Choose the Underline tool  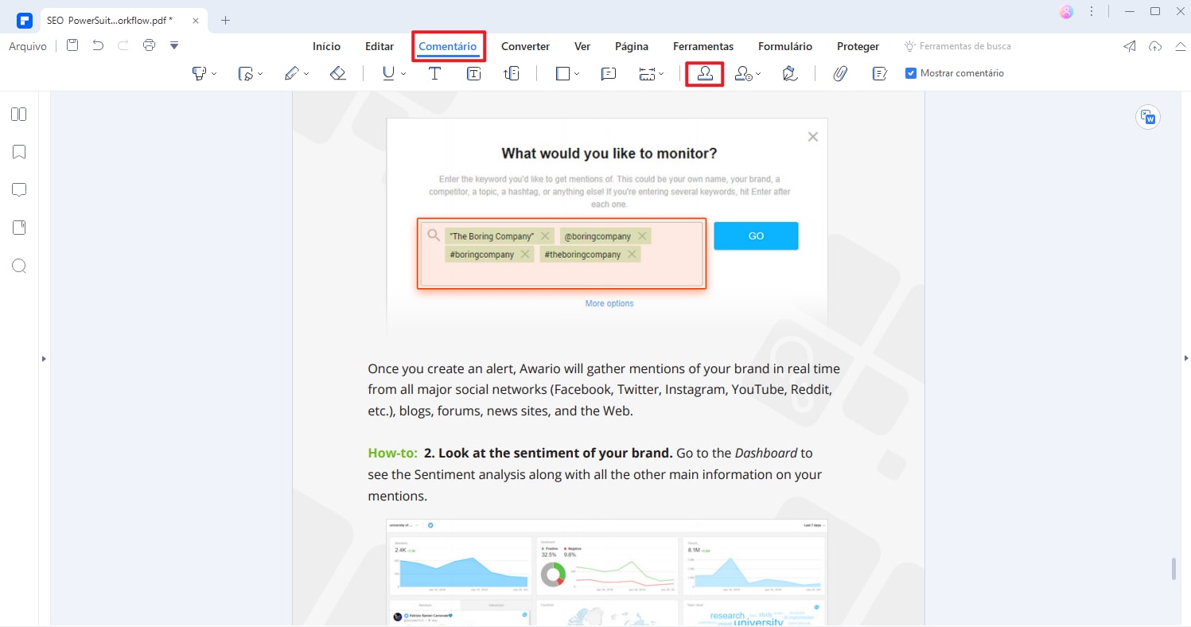click(x=388, y=73)
